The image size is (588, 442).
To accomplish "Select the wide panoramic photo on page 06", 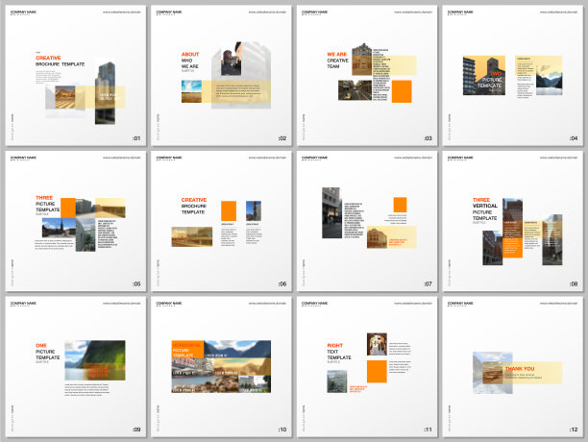I will [192, 236].
